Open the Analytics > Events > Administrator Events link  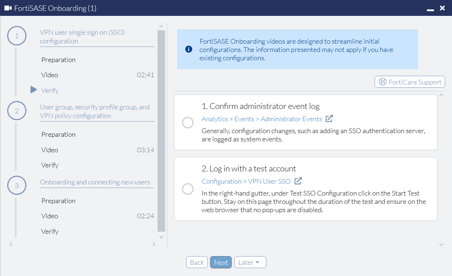[x=262, y=119]
